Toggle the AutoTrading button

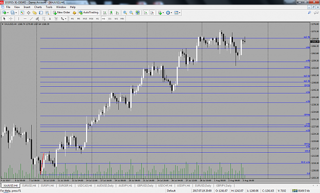(89, 13)
